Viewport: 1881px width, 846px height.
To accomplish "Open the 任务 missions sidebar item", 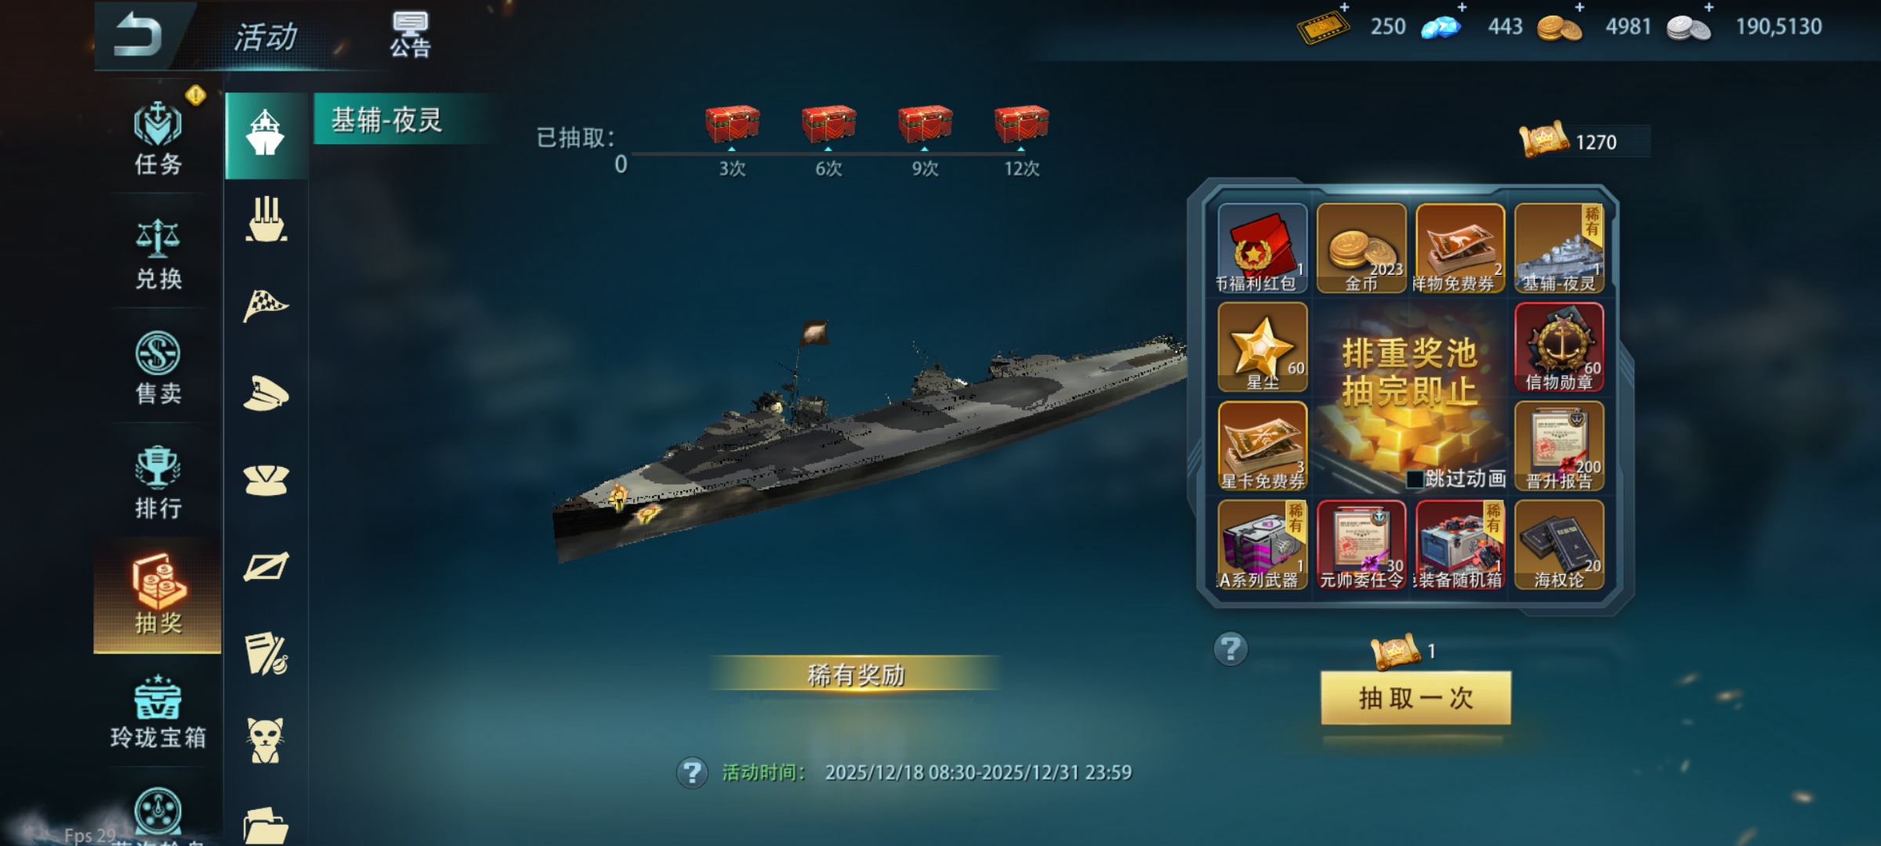I will tap(158, 139).
